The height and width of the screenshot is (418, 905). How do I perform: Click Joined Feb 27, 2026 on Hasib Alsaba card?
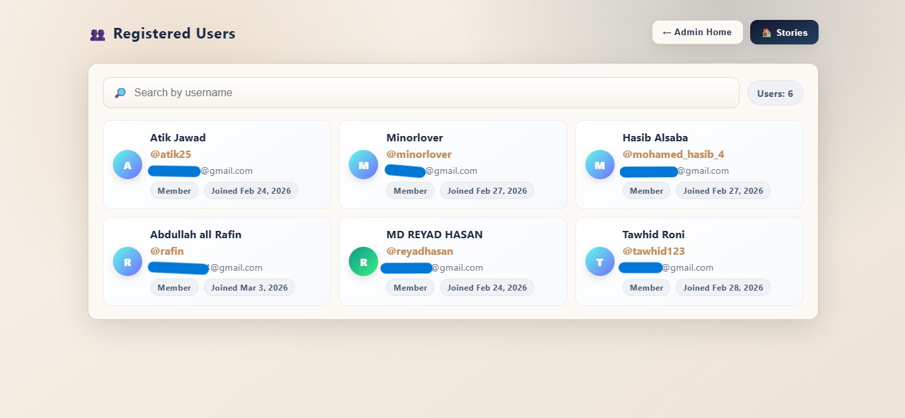(x=723, y=190)
